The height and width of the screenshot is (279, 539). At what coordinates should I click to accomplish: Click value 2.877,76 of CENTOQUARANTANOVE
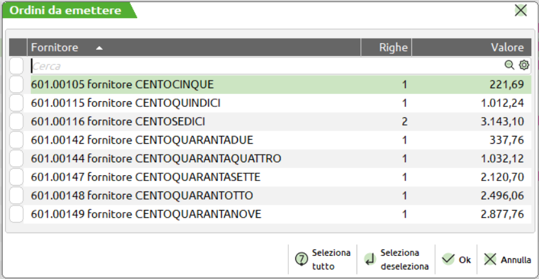[502, 214]
